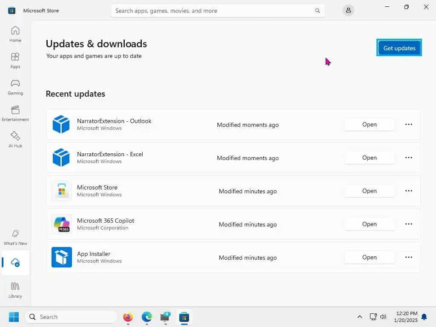Viewport: 436px width, 327px height.
Task: Go to Home in the sidebar
Action: pyautogui.click(x=15, y=34)
